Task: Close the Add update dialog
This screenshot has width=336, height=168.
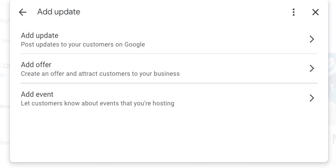Action: [315, 12]
